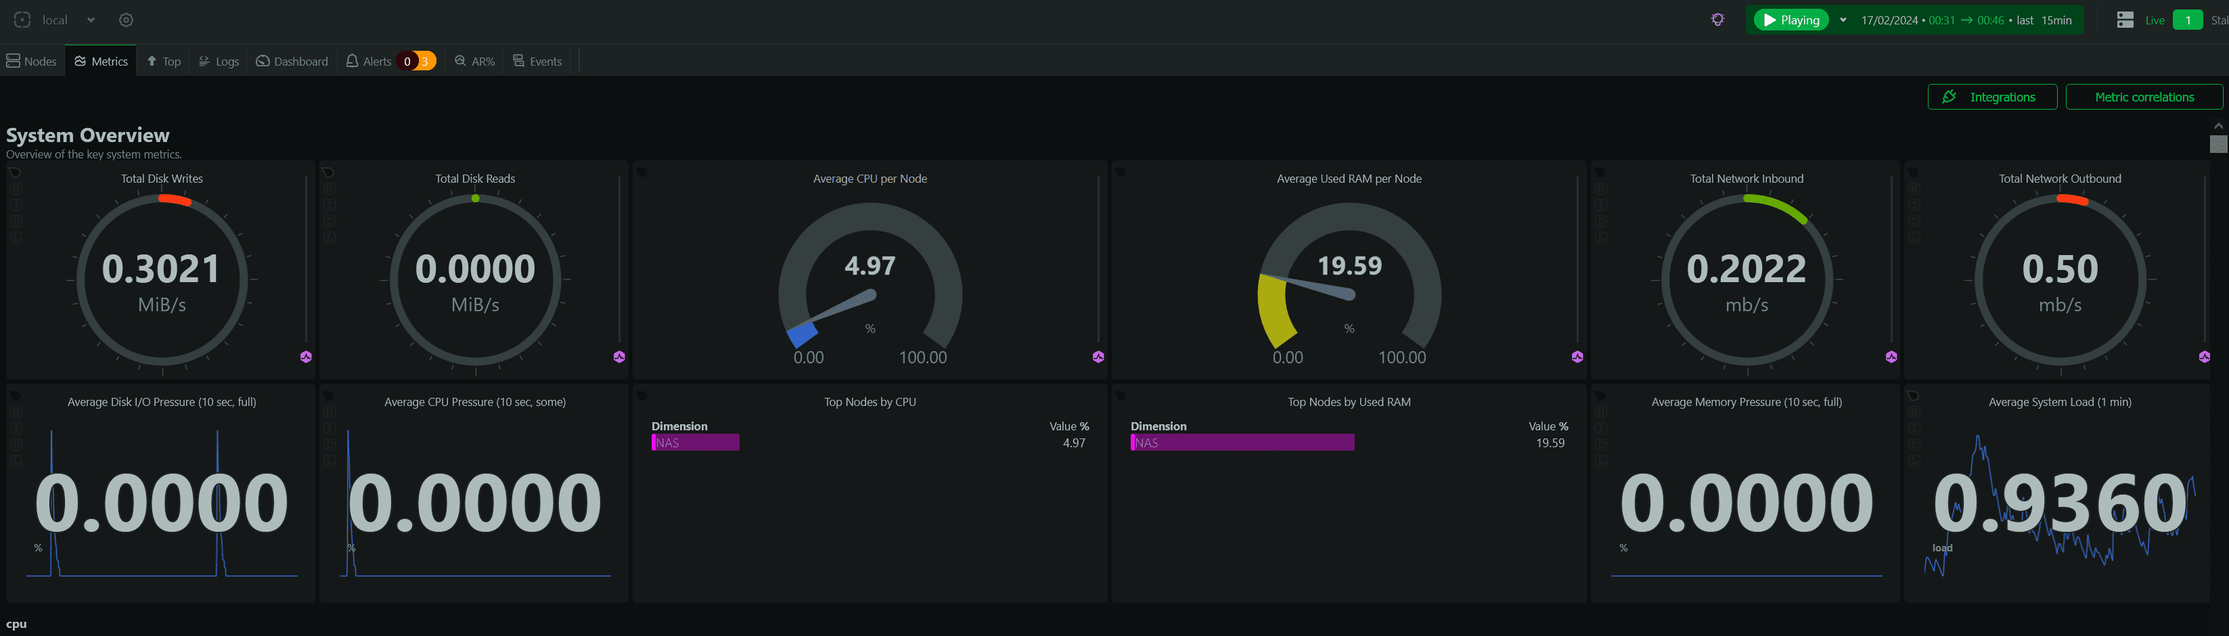Screen dimensions: 2229x636
Task: Open the Events tab
Action: [x=537, y=62]
